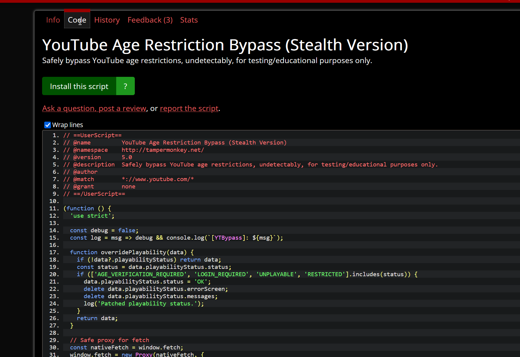Click the 'const debug = false;' line
The height and width of the screenshot is (357, 520).
pos(104,230)
